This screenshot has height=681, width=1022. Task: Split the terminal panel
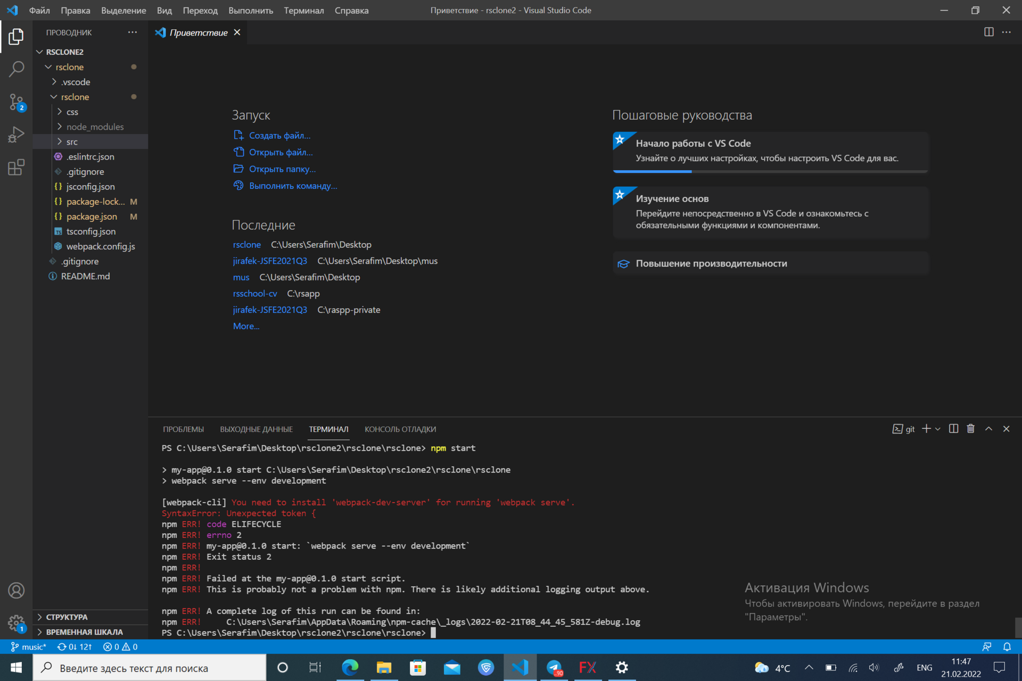click(x=953, y=429)
